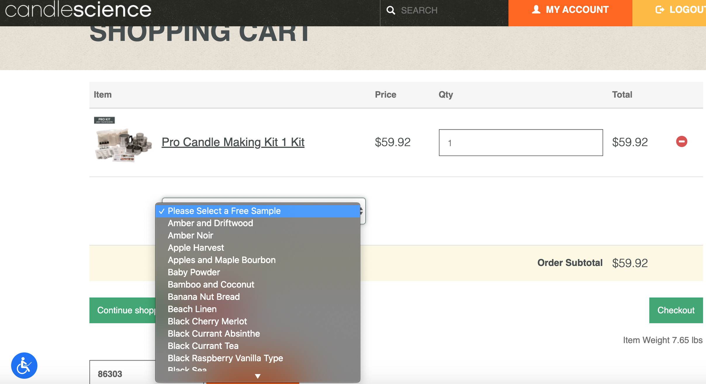Click the 'Item Weight 7.65 lbs' text
706x384 pixels.
click(x=663, y=340)
